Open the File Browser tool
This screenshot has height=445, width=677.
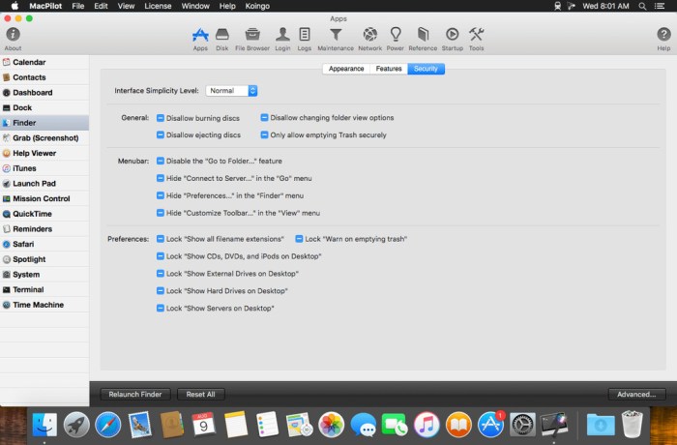[252, 37]
